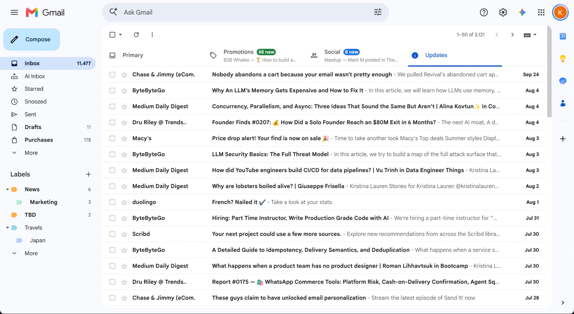The height and width of the screenshot is (314, 574).
Task: Select checkbox for Why An LLM's Memory email
Action: click(112, 90)
